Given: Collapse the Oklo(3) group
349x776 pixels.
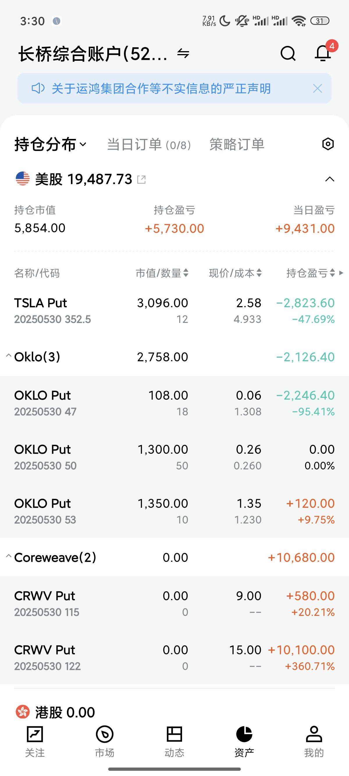Looking at the screenshot, I should (x=9, y=356).
